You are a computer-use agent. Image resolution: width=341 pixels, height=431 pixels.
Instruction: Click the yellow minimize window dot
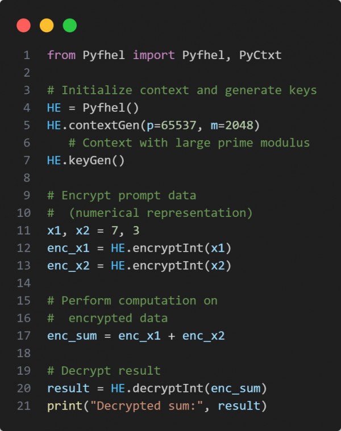click(x=47, y=26)
